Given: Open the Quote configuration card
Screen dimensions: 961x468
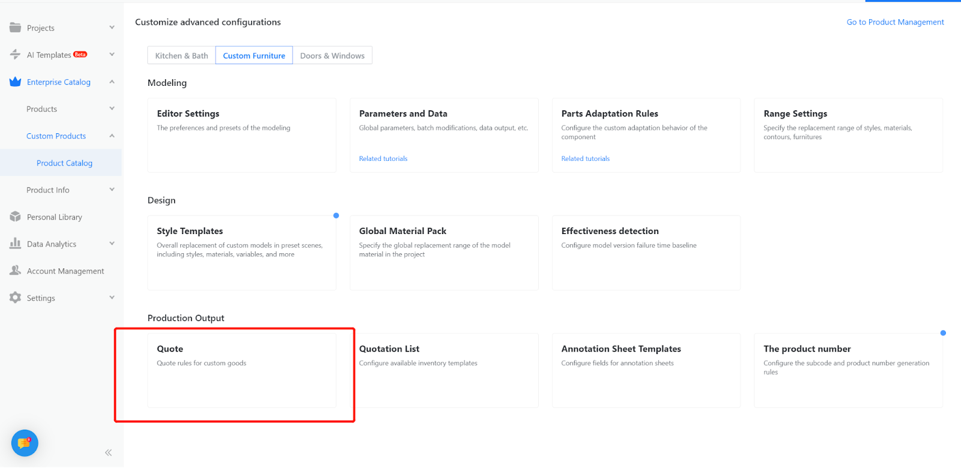Looking at the screenshot, I should [241, 370].
